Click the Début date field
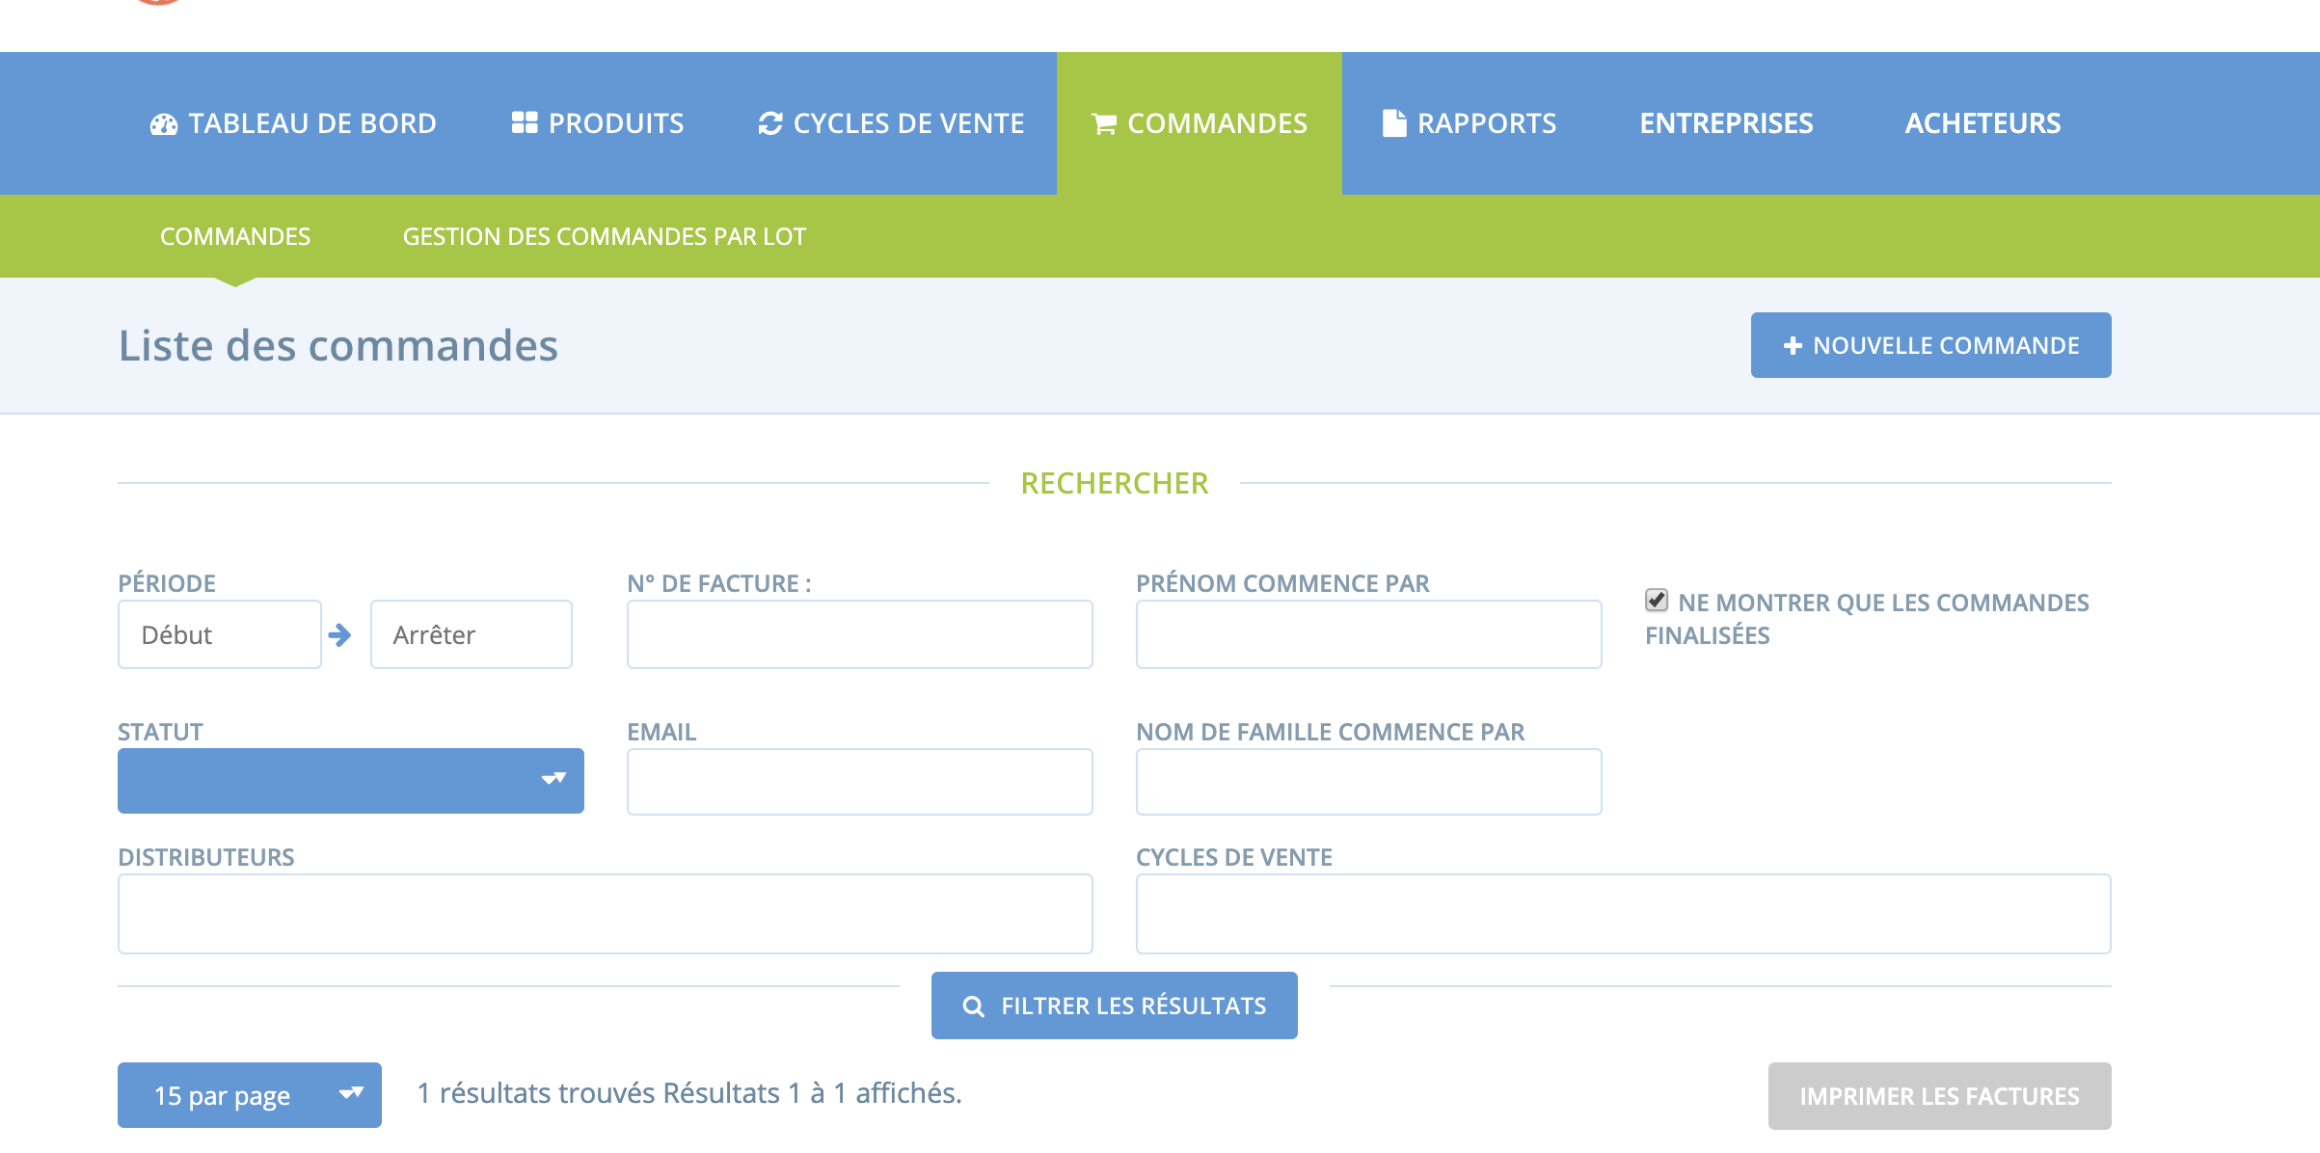 point(220,634)
